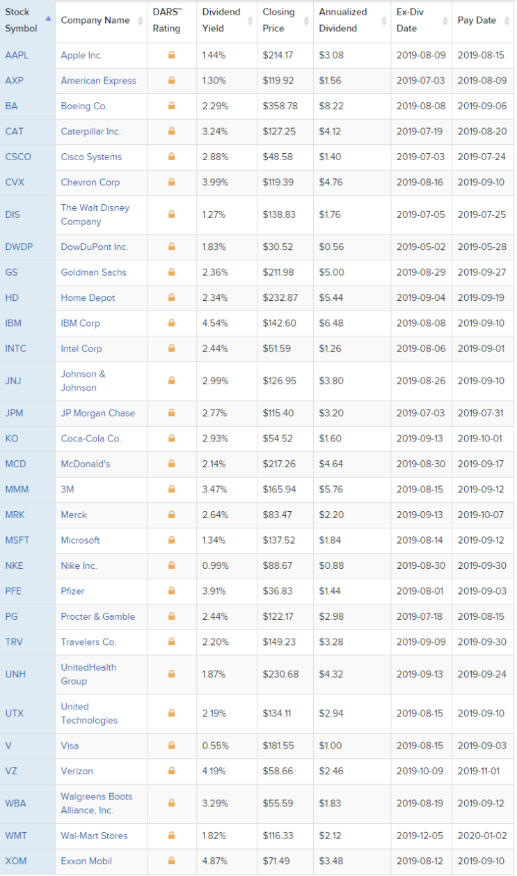
Task: Open the CSCO stock symbol link
Action: [18, 157]
